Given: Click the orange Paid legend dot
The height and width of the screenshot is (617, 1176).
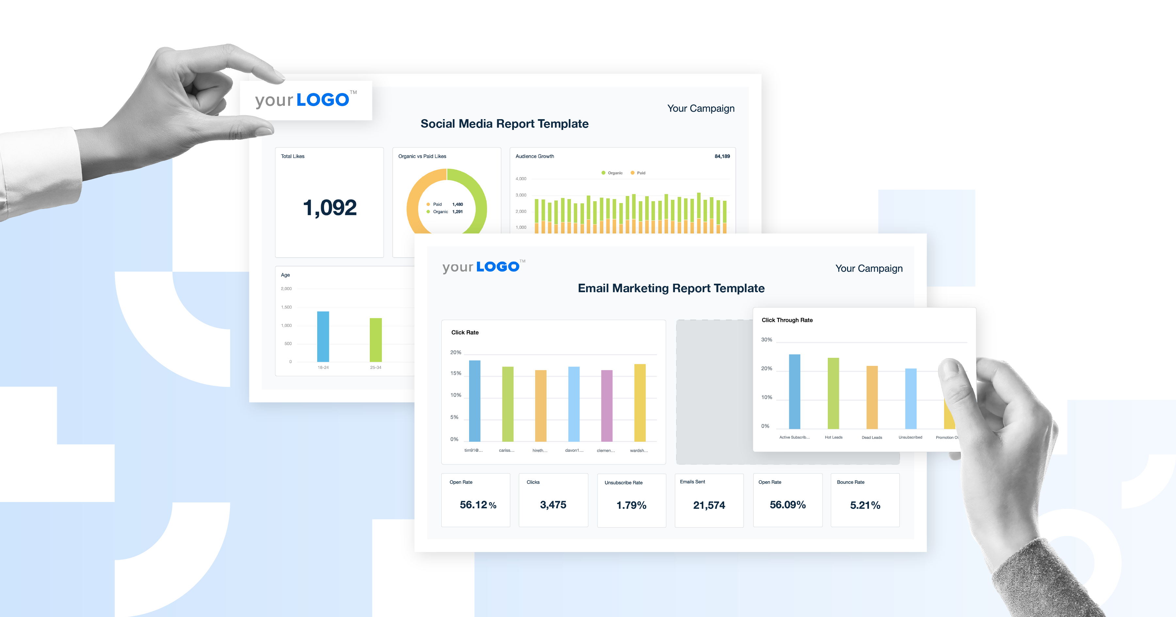Looking at the screenshot, I should pos(632,173).
